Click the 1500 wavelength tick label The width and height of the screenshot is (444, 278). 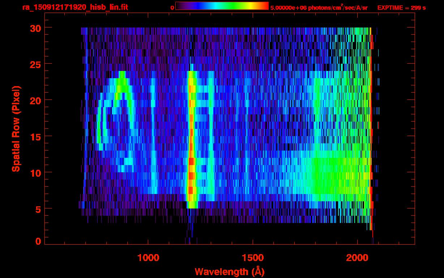[x=253, y=258]
